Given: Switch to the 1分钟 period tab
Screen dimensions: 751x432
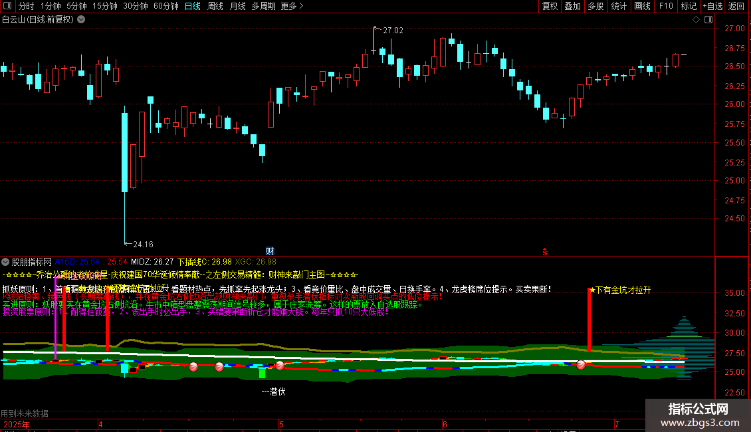Looking at the screenshot, I should (x=51, y=6).
